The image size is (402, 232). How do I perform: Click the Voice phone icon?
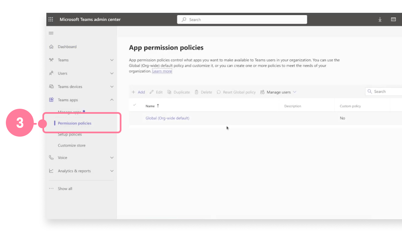point(51,158)
